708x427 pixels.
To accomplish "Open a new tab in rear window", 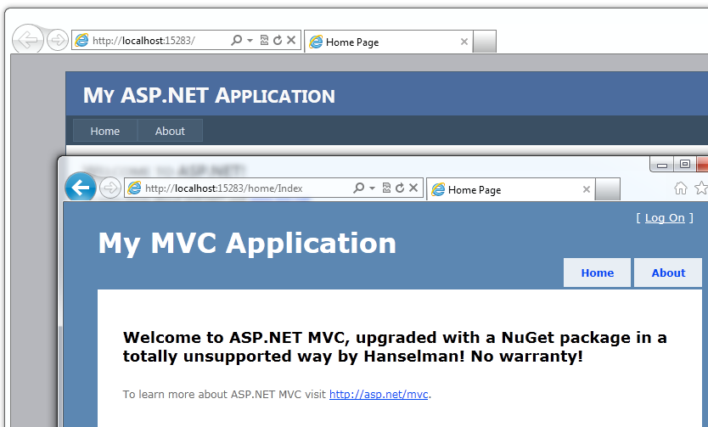I will (x=485, y=42).
